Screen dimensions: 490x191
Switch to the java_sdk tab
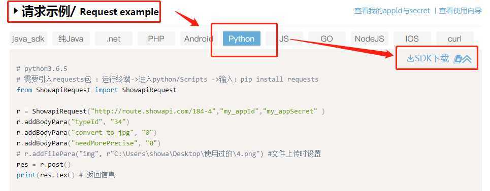[x=28, y=39]
